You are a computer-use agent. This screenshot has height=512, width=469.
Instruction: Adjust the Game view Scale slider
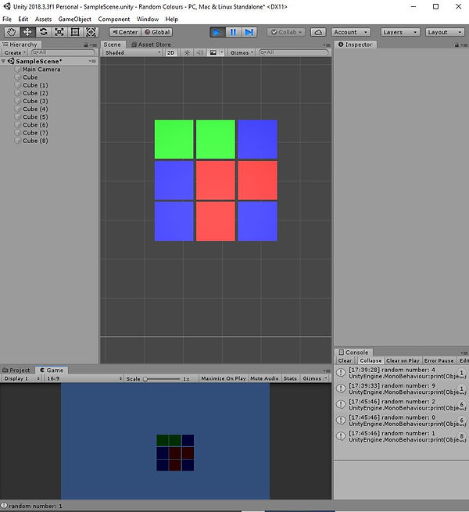pos(163,379)
